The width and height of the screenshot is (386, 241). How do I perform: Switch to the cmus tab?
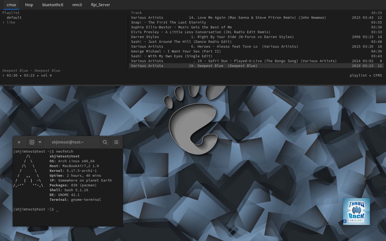tap(11, 5)
